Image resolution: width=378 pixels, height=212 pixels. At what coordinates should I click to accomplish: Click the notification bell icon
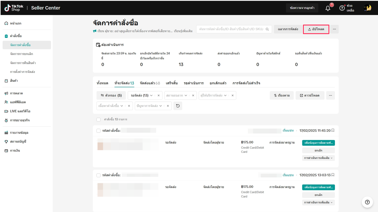(328, 8)
